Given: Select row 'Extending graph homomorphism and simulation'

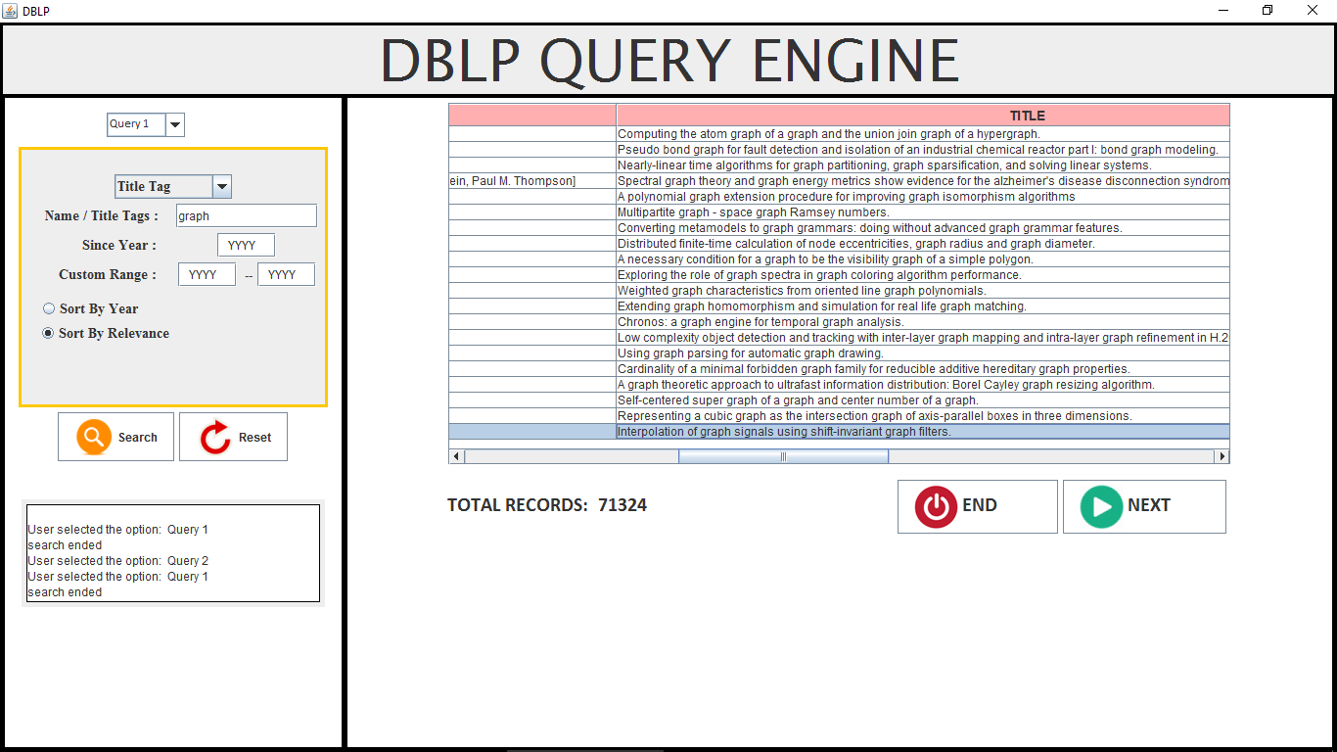Looking at the screenshot, I should coord(839,306).
